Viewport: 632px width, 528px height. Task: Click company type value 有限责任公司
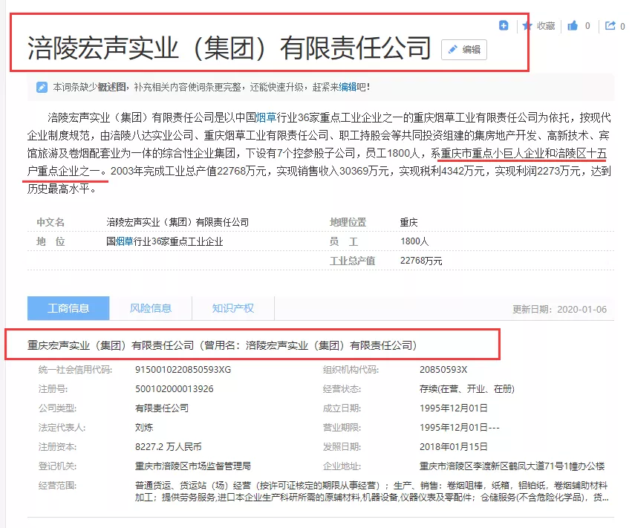(162, 408)
